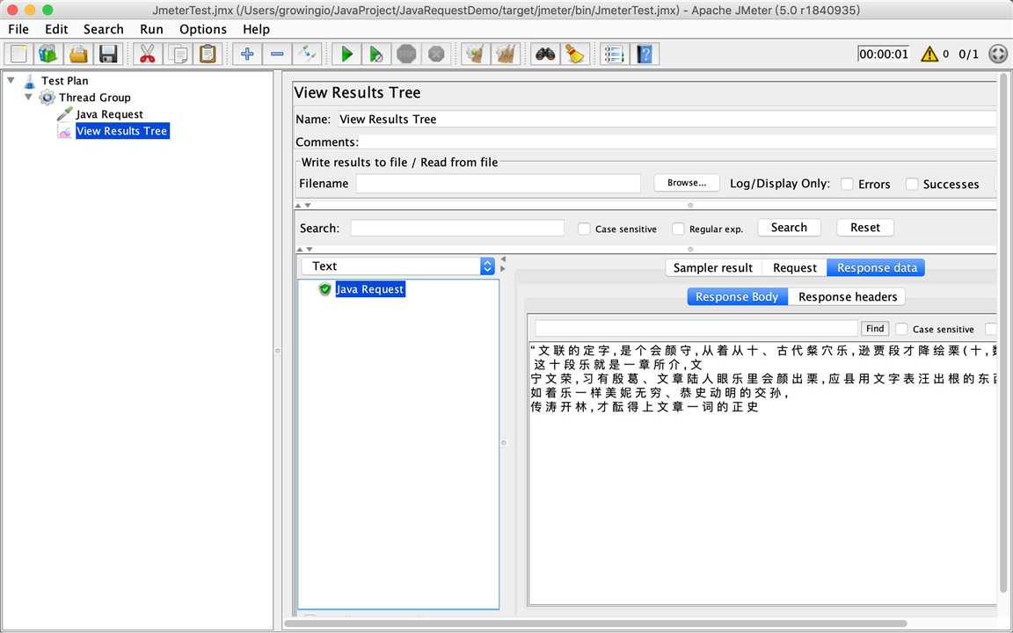Open Search with binoculars icon
The height and width of the screenshot is (633, 1013).
click(545, 54)
